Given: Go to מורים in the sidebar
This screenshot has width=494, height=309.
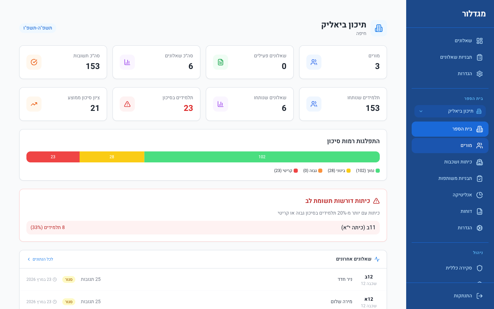Looking at the screenshot, I should 450,146.
